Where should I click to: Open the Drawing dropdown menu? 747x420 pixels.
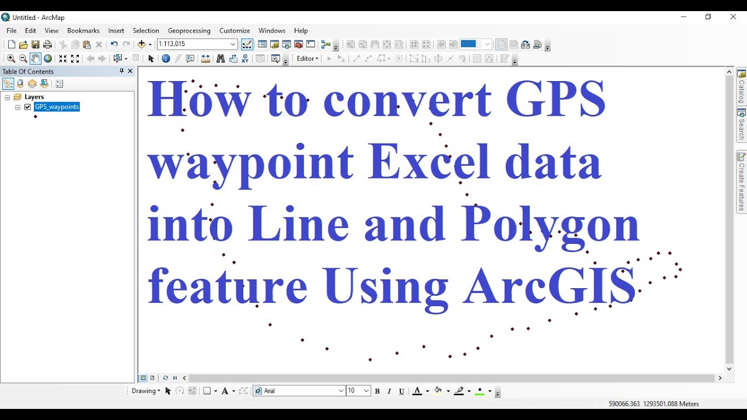[146, 391]
